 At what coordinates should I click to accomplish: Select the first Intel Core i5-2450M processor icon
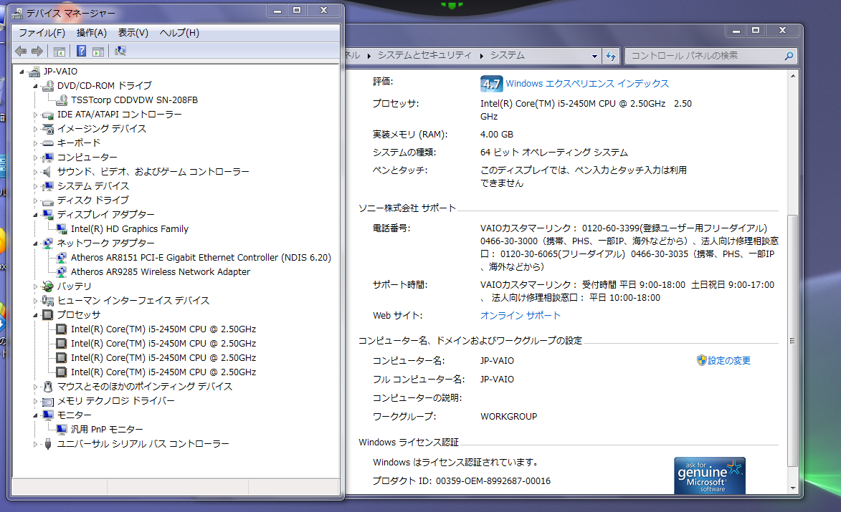tap(62, 329)
